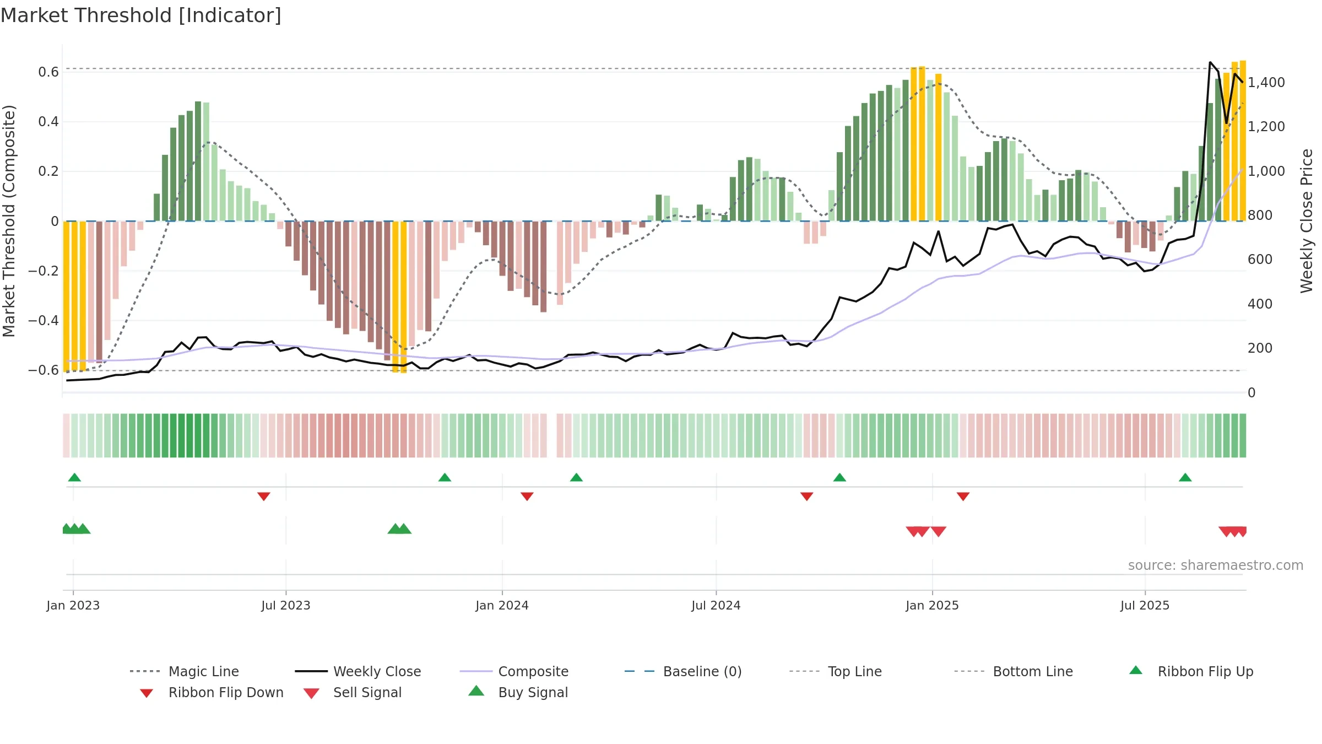
Task: Toggle the Sell Signal legend entry
Action: click(353, 692)
